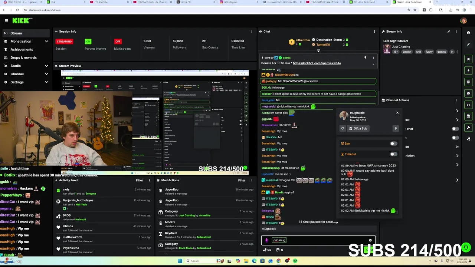Open the emoji picker in chat input
The height and width of the screenshot is (267, 475).
[x=370, y=240]
